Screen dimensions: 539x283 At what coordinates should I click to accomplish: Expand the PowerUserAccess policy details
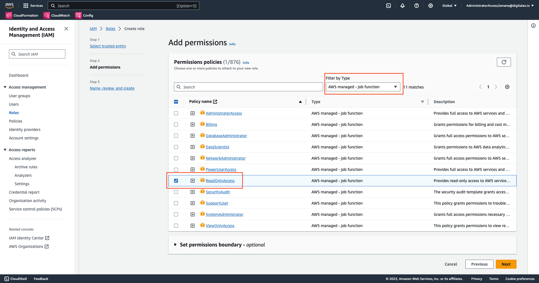[193, 169]
